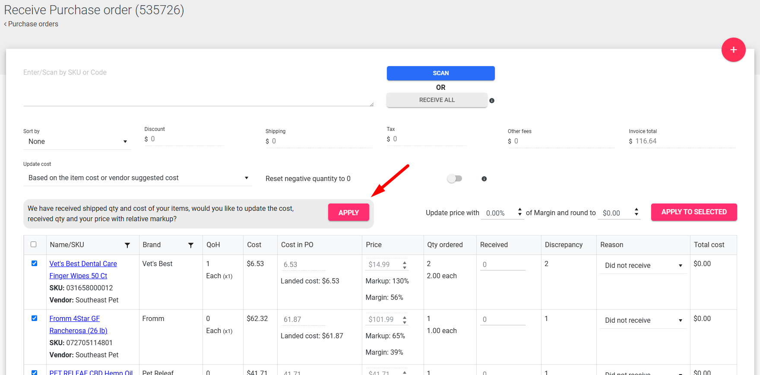Check the select-all header checkbox
This screenshot has height=375, width=760.
34,245
